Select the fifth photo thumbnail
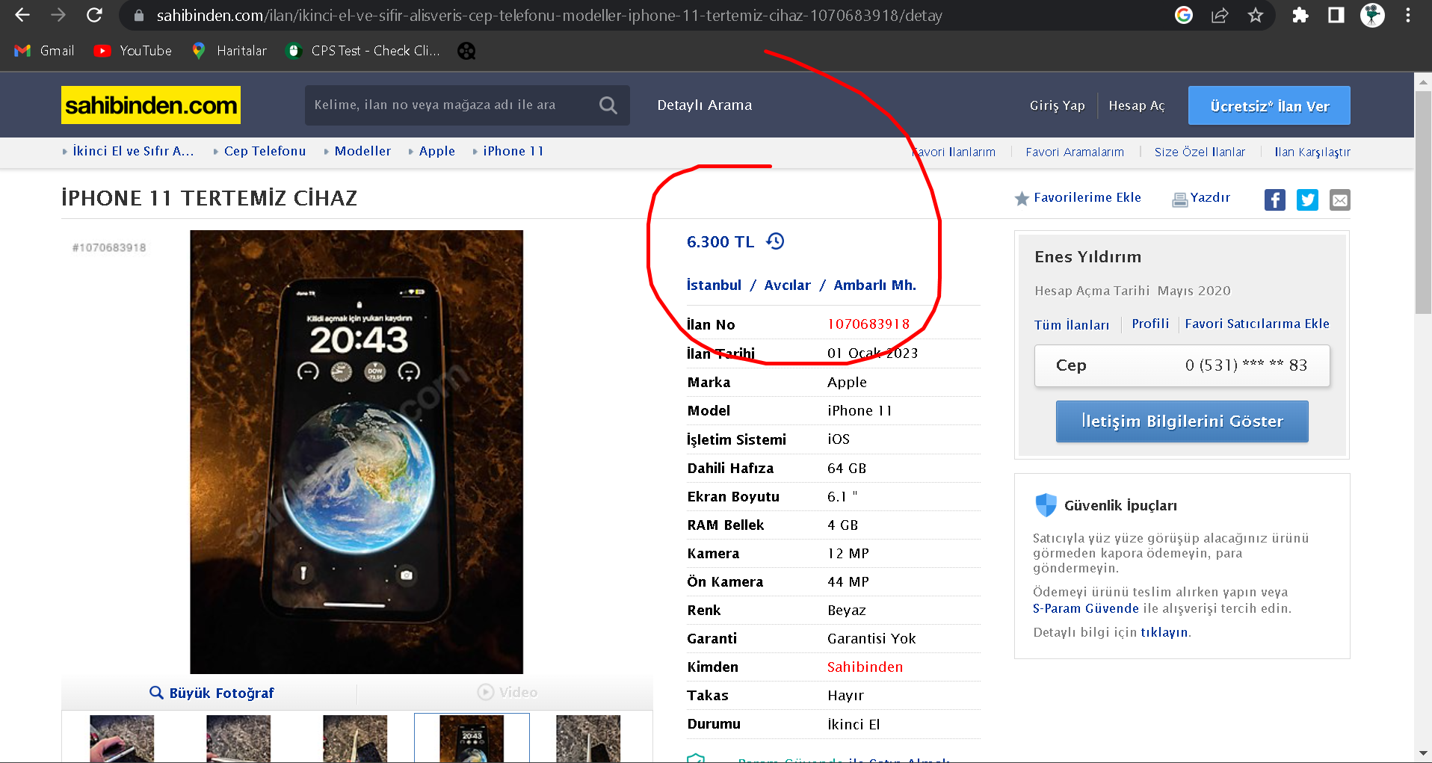This screenshot has width=1432, height=763. [x=588, y=739]
